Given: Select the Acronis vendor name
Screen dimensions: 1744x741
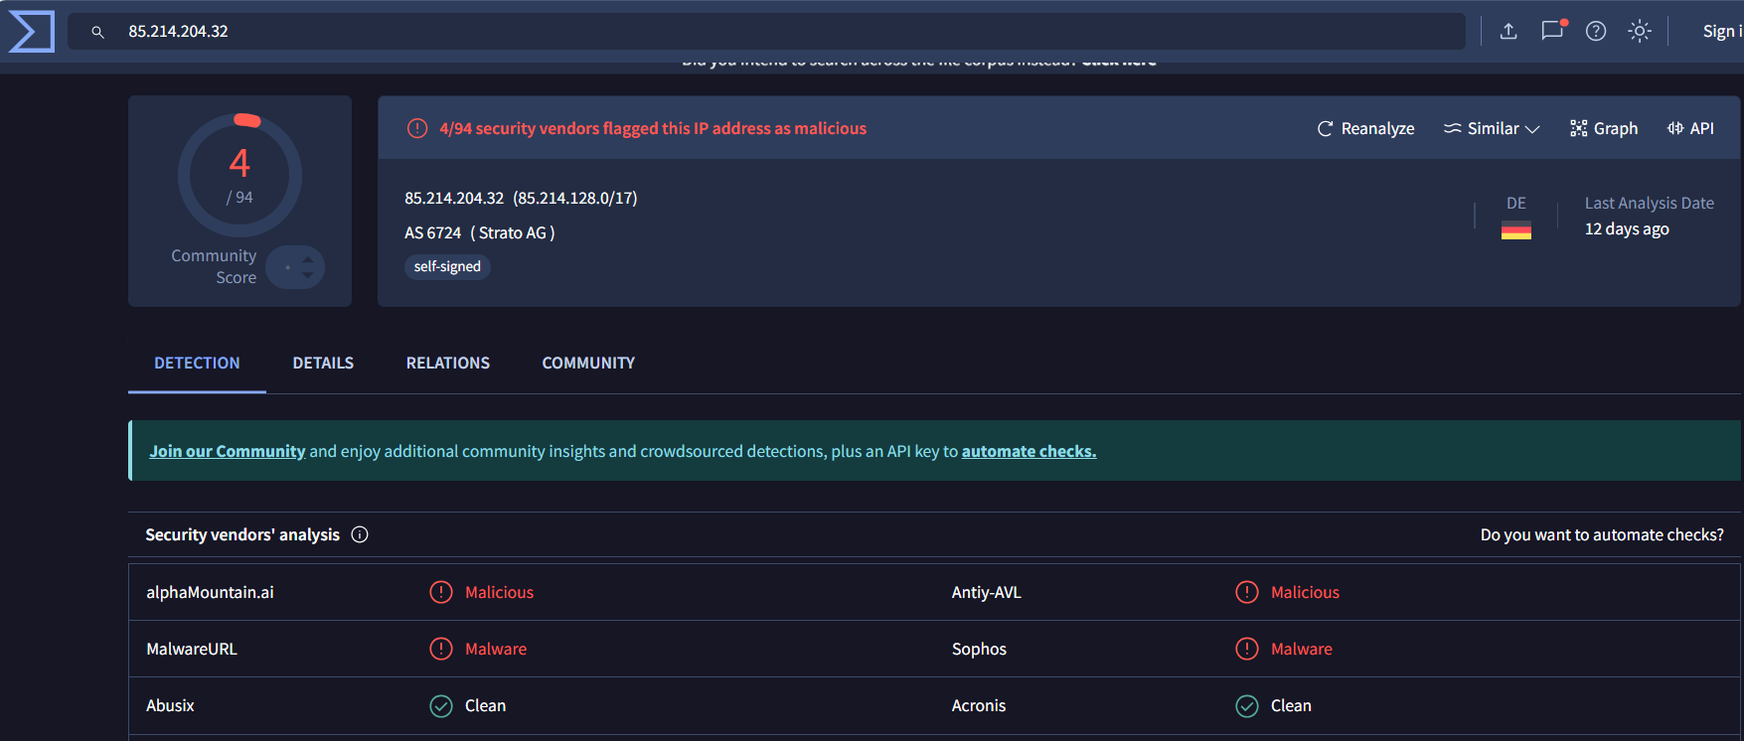Looking at the screenshot, I should coord(979,705).
